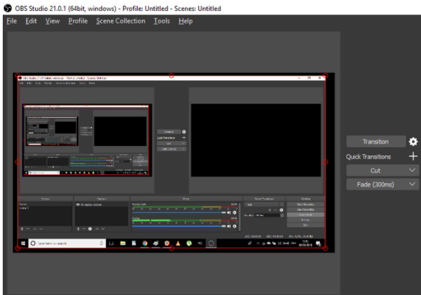The width and height of the screenshot is (421, 295).
Task: Open the Scene Collection menu
Action: [x=121, y=21]
